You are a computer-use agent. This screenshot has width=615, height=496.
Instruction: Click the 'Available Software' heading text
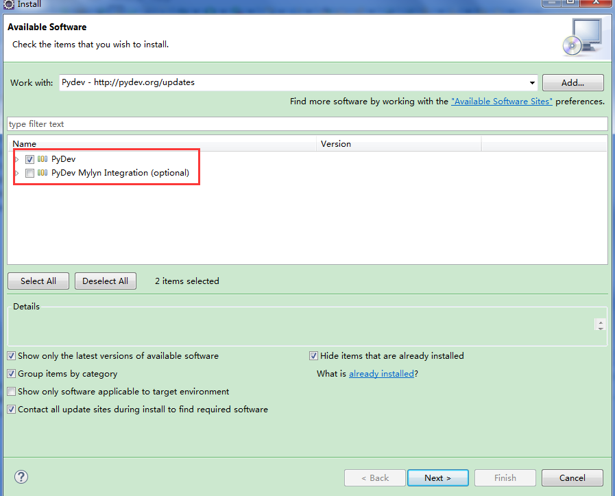click(x=47, y=27)
